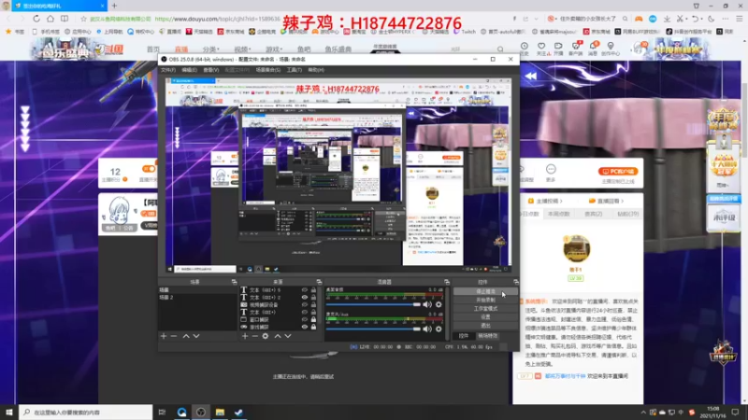Click the Douyu site search magnifier
The height and width of the screenshot is (420, 748).
tap(500, 49)
